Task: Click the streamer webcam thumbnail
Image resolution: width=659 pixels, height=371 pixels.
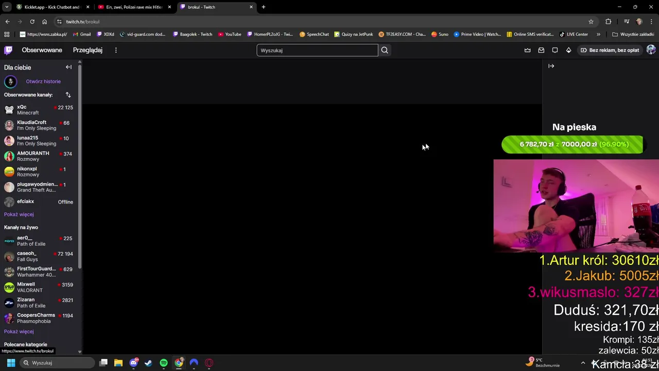Action: click(576, 206)
